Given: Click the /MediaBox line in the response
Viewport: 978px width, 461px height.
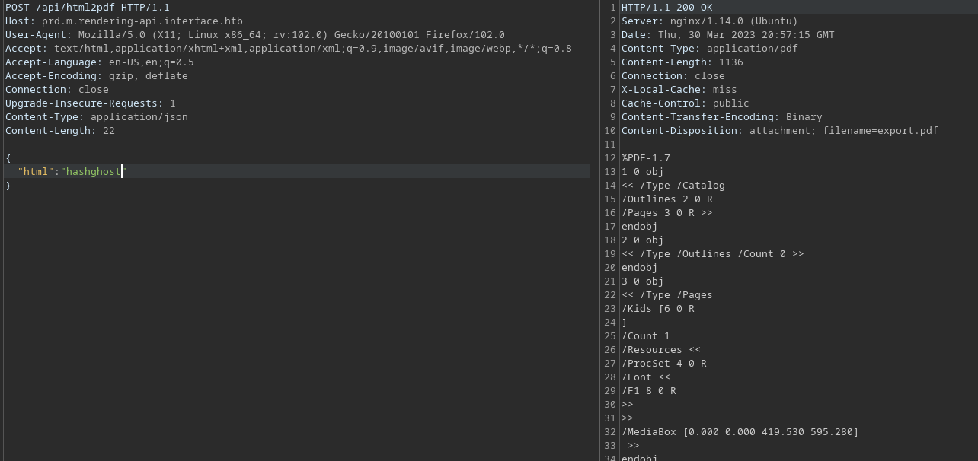Looking at the screenshot, I should [x=740, y=432].
